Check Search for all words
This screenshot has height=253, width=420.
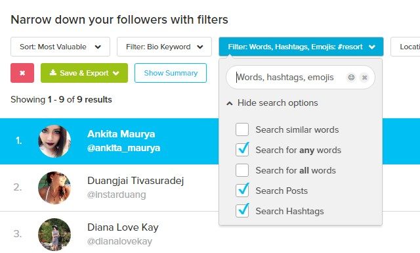242,170
